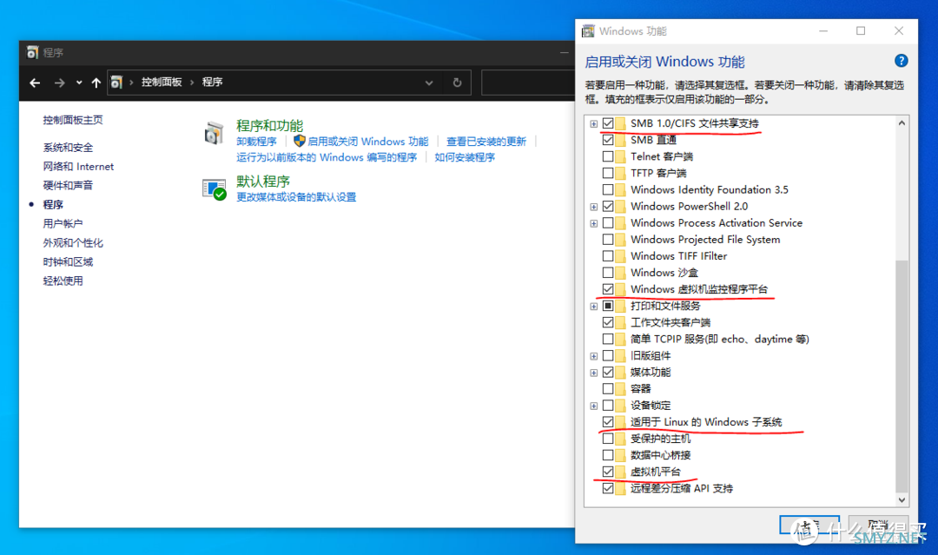This screenshot has width=938, height=555.
Task: Click the folder icon beside Telnet 客户端
Action: 620,156
